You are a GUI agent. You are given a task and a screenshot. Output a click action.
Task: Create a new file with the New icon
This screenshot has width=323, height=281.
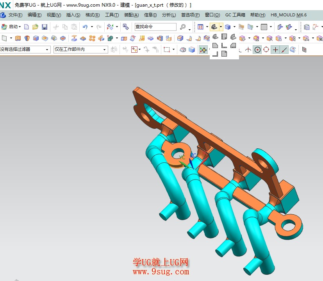(x=27, y=27)
